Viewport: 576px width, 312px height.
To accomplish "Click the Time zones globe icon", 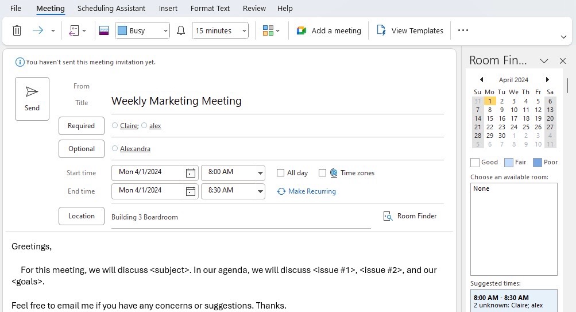I will (x=334, y=173).
